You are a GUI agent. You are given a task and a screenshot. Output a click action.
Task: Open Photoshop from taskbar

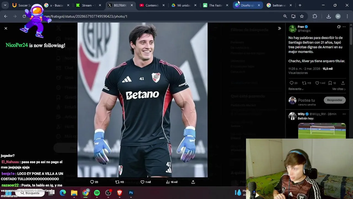(x=131, y=193)
